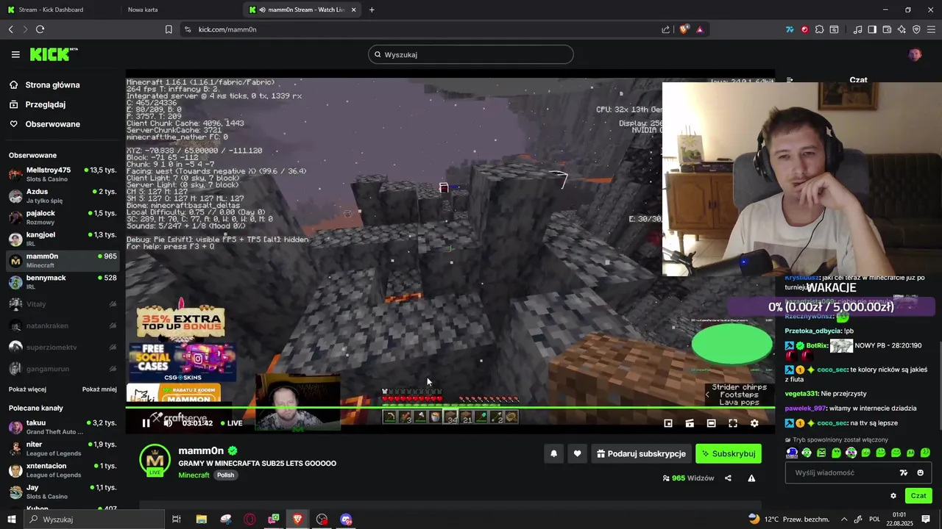Collapse the chat panel icon
The image size is (942, 529).
pyautogui.click(x=790, y=79)
